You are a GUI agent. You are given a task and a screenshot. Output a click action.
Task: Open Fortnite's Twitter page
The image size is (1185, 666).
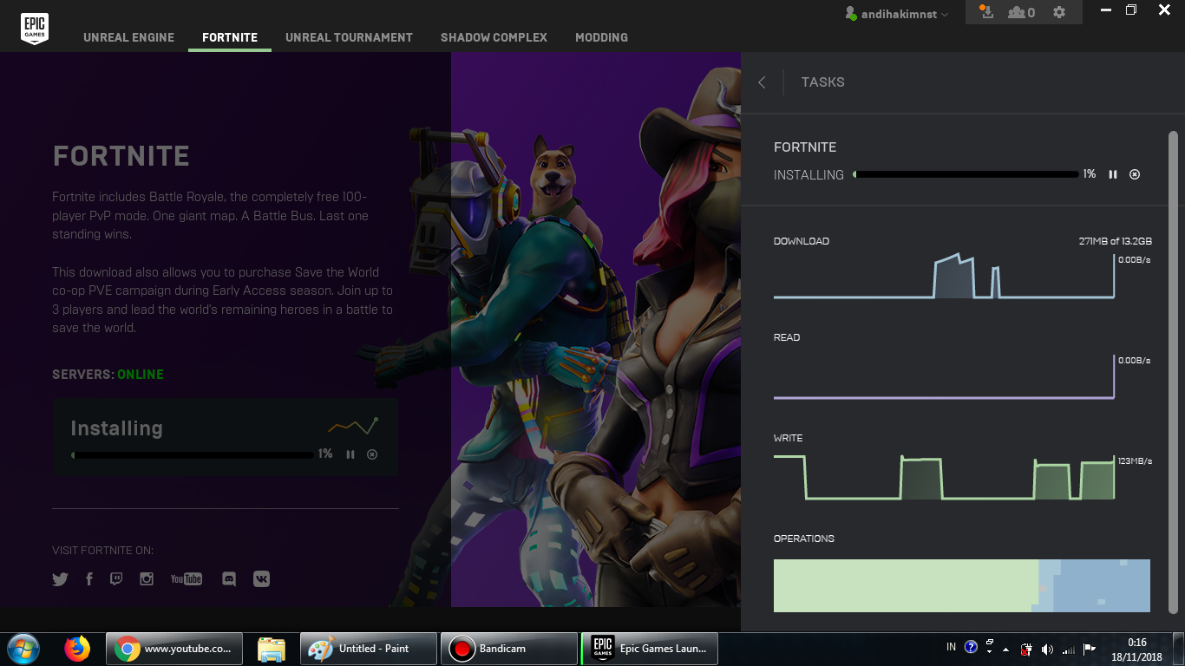(60, 579)
